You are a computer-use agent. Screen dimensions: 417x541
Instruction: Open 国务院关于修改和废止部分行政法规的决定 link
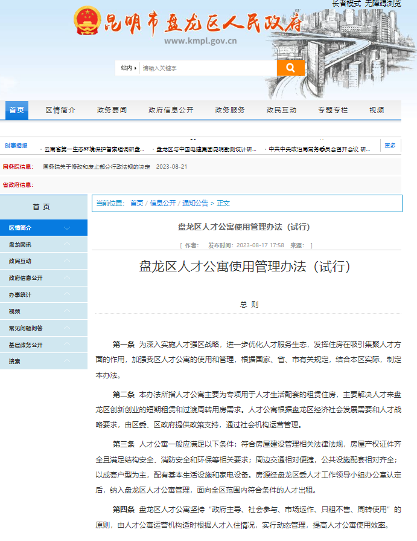(x=97, y=167)
